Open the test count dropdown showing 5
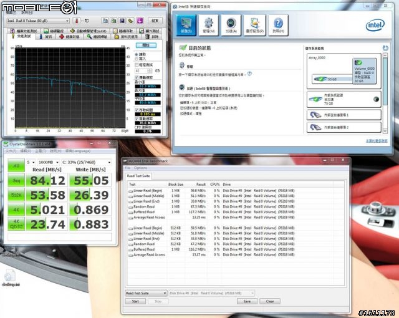This screenshot has width=399, height=318. (31, 162)
